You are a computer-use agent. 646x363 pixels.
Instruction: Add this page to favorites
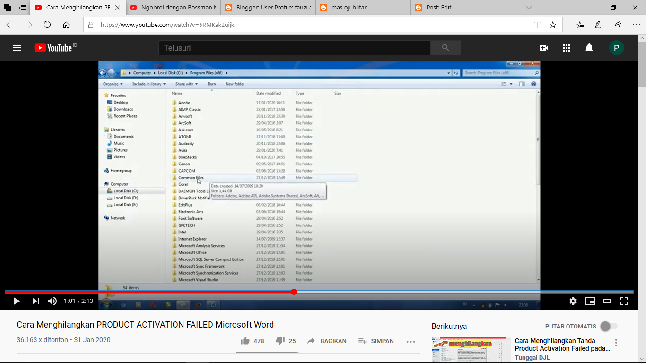(x=553, y=25)
